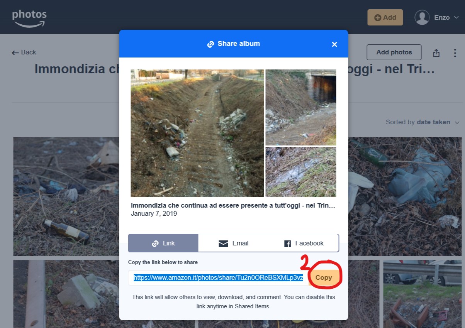
Task: Open the tunnel photo thumbnail
Action: coord(300,107)
